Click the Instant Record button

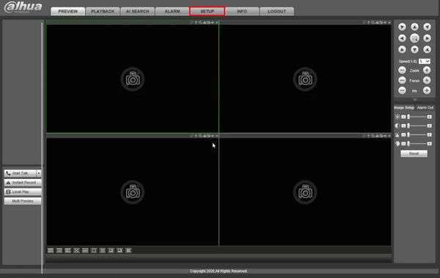(x=23, y=183)
